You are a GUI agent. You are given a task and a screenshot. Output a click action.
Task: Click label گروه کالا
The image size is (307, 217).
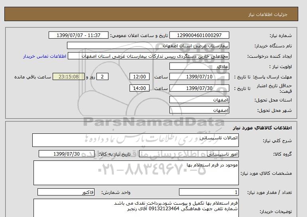pyautogui.click(x=282, y=154)
